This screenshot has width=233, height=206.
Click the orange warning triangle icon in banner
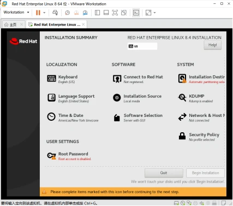[x=44, y=192]
